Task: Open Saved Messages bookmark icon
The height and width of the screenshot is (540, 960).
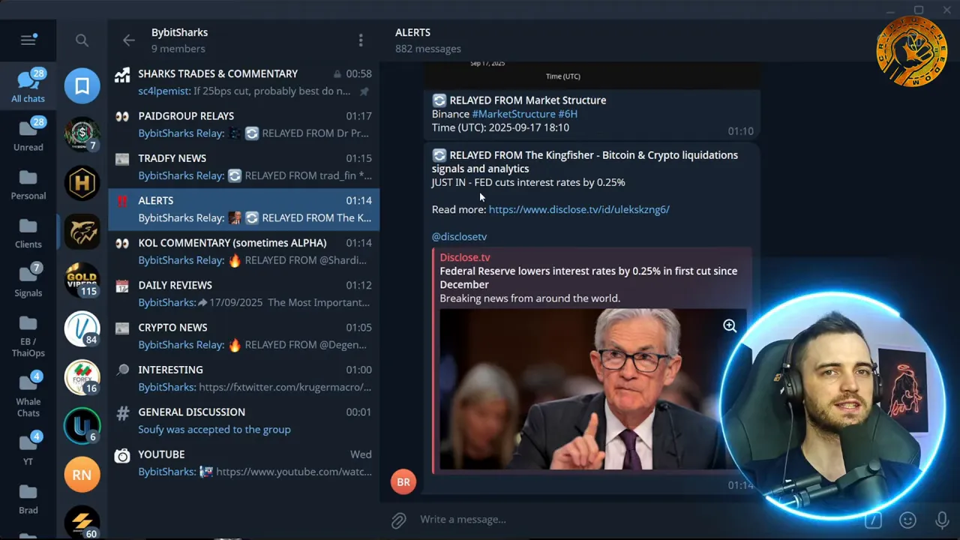Action: click(x=82, y=86)
